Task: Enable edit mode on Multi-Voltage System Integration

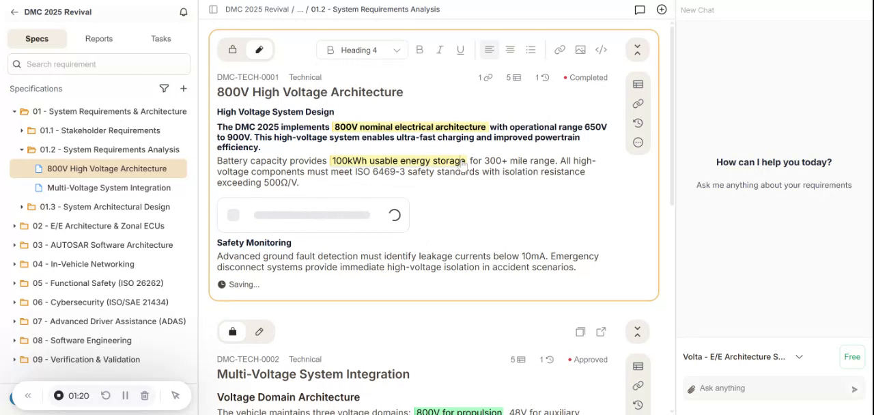Action: click(259, 332)
